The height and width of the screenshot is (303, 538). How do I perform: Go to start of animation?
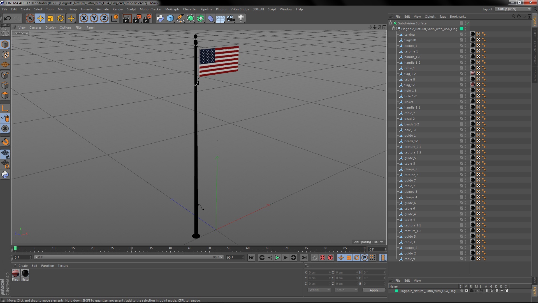point(251,258)
